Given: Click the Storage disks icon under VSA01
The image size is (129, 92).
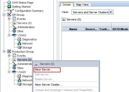Looking at the screenshot, I should 19,84.
